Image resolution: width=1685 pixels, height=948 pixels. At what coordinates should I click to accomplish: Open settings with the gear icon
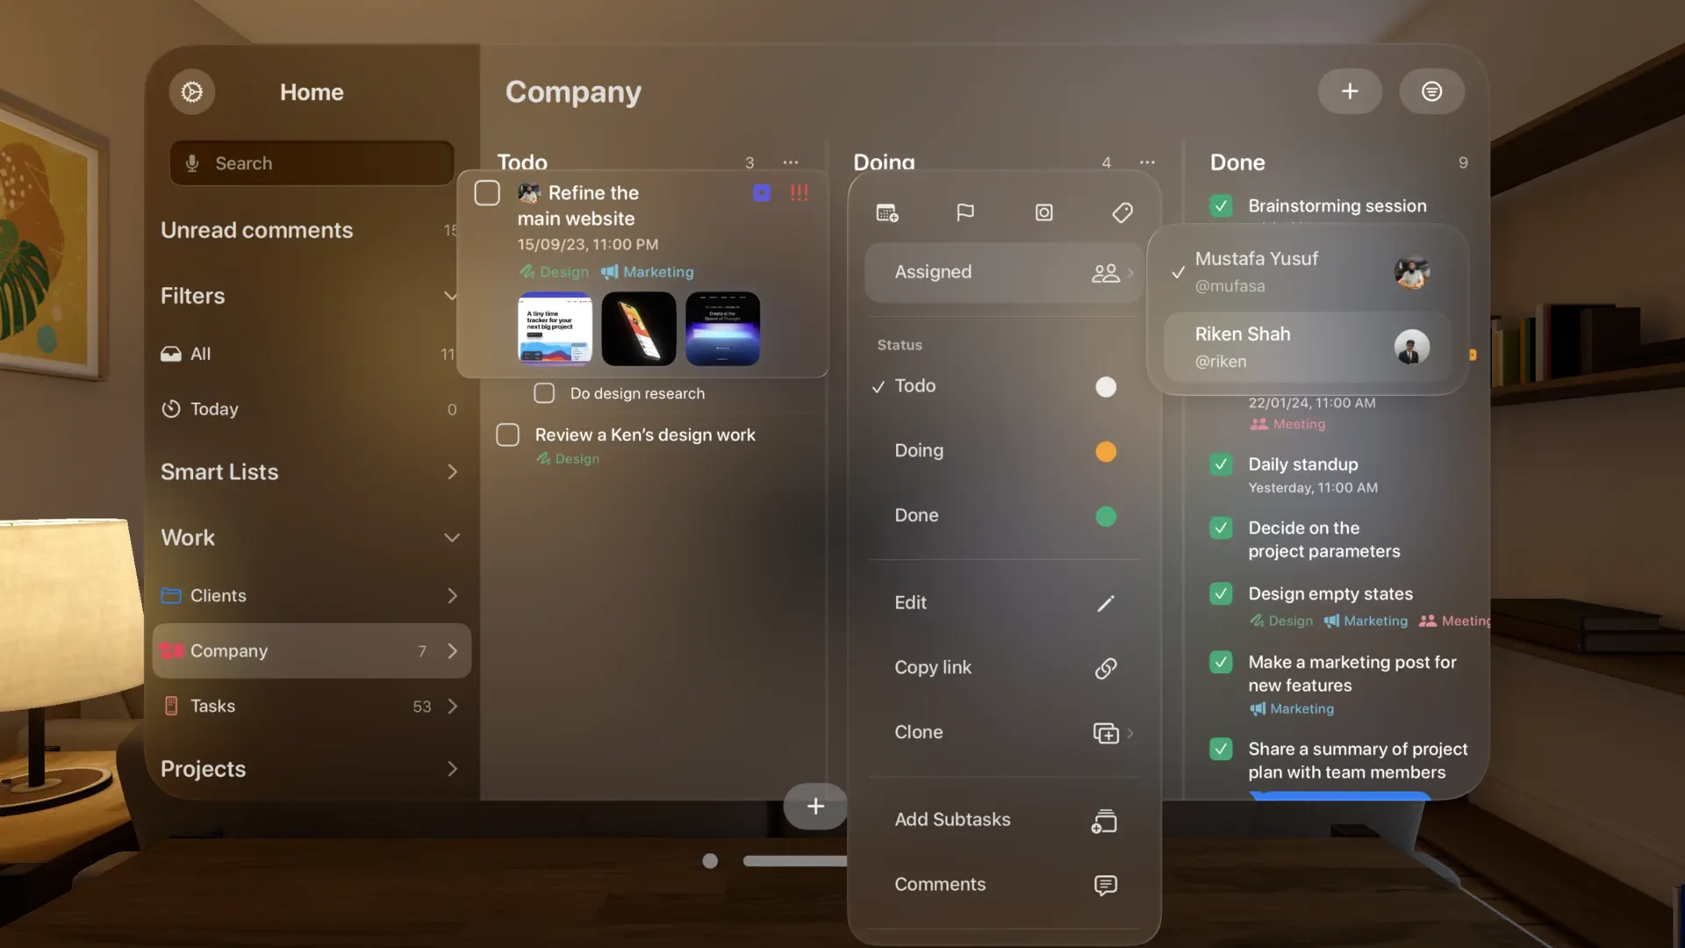point(191,91)
